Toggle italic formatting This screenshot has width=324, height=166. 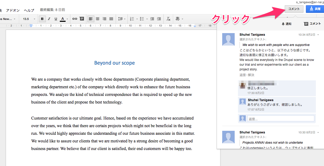49,19
